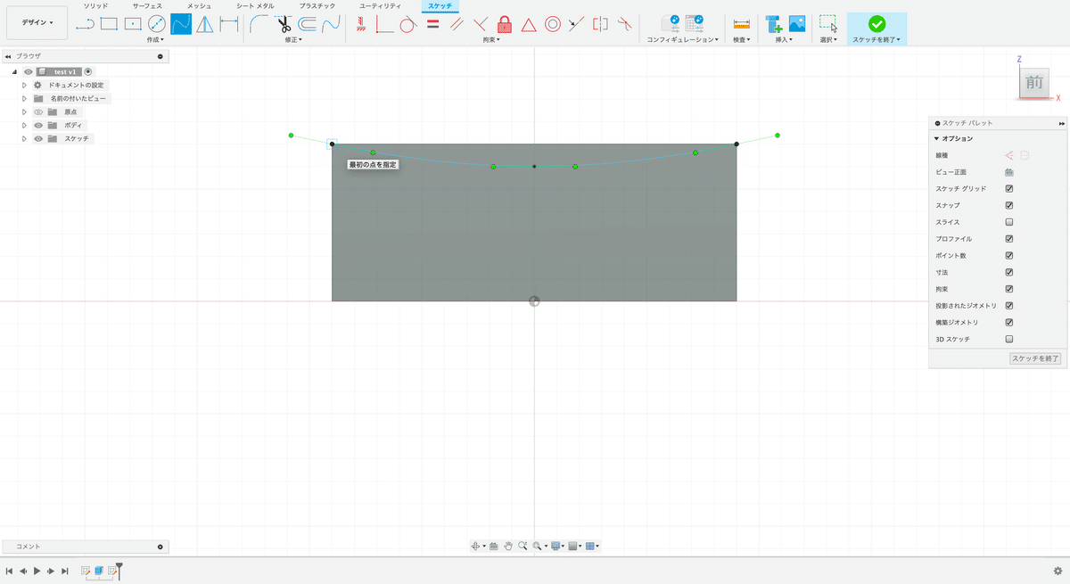Uncheck the スナップ checkbox
Screen dimensions: 1070x584
click(x=1009, y=206)
